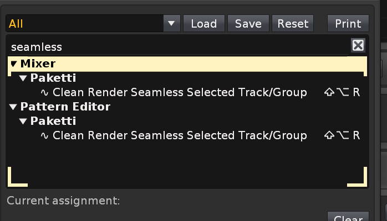Click the Print button
Image resolution: width=387 pixels, height=221 pixels.
point(348,24)
